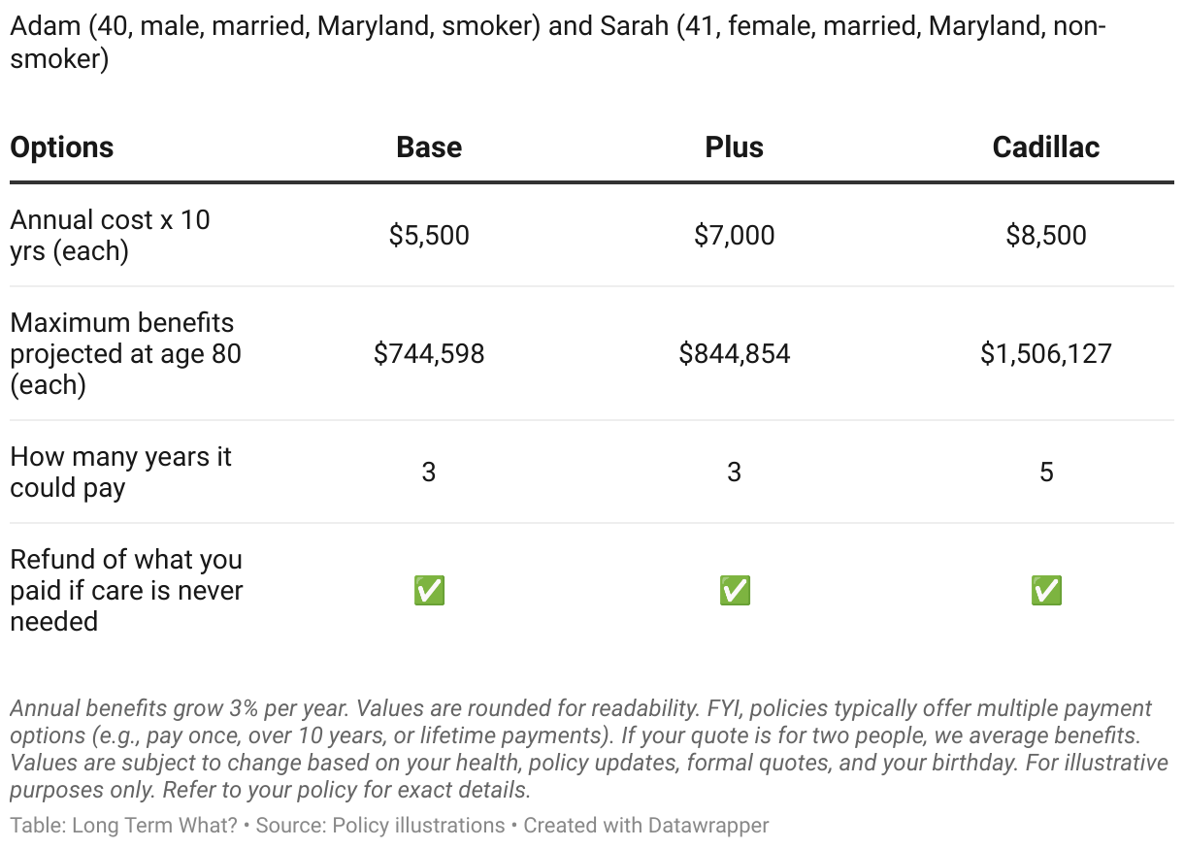1184x848 pixels.
Task: Click the 'How many years it could pay' label
Action: pos(120,473)
